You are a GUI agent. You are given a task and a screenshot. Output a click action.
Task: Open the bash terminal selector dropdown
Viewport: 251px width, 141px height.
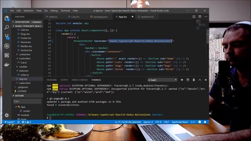pos(162,80)
